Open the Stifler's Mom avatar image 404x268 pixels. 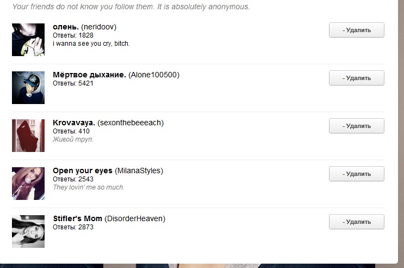click(28, 232)
